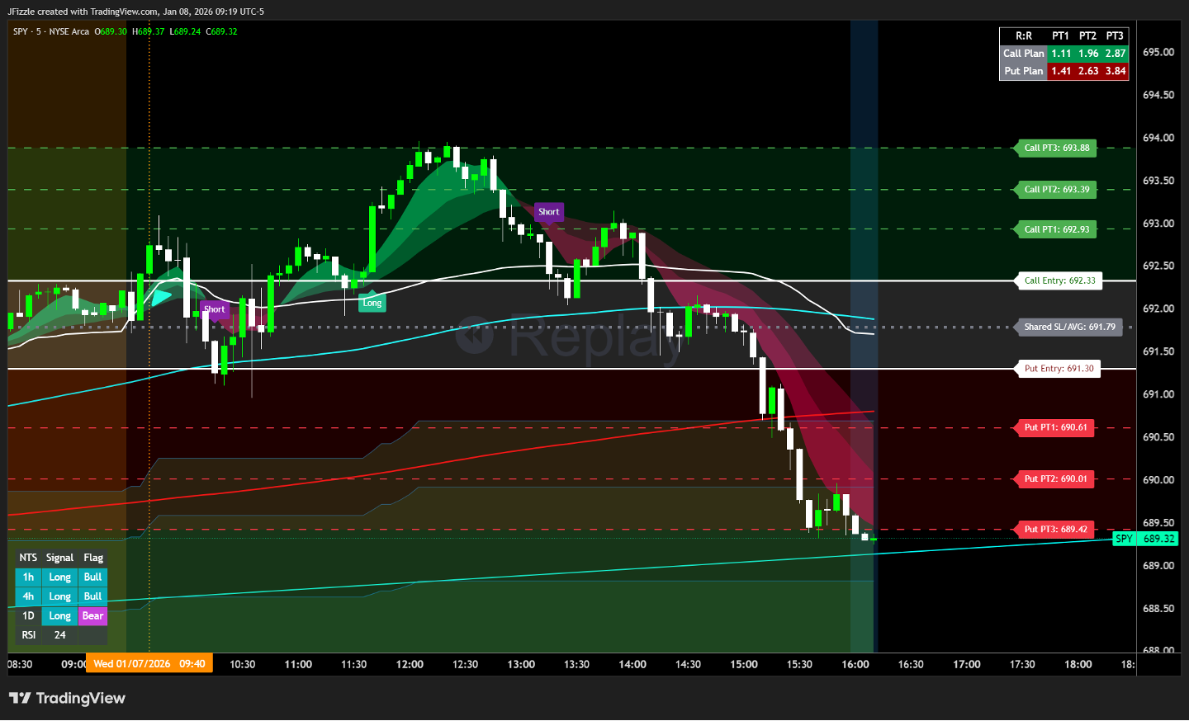Viewport: 1189px width, 721px height.
Task: Click the purple Short marker near 10:15
Action: point(214,309)
